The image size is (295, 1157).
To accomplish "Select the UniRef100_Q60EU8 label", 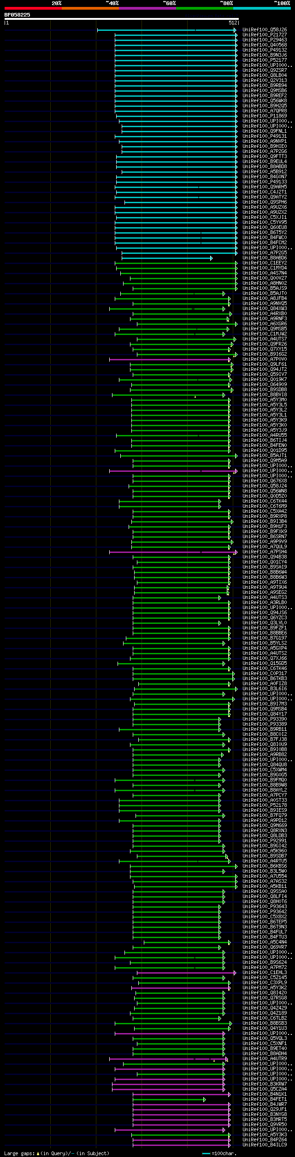I will (x=265, y=227).
